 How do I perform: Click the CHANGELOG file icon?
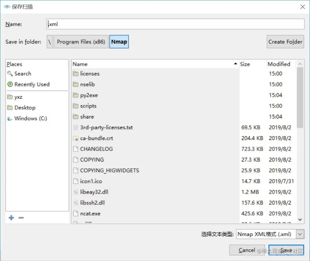[75, 149]
